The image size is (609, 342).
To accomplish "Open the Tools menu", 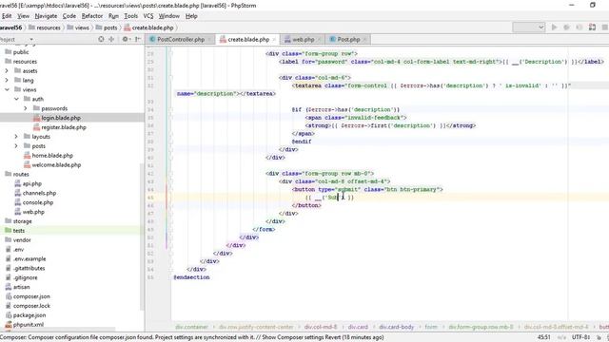I will tap(131, 16).
